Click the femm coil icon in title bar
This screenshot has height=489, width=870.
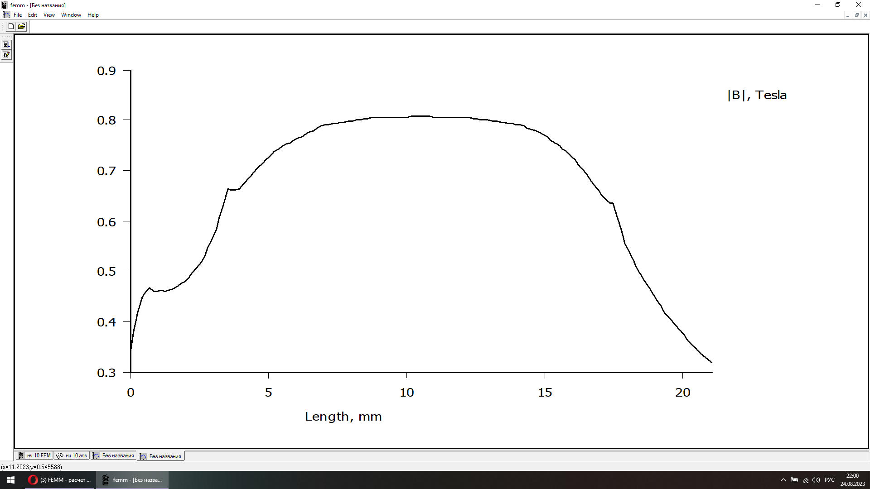(x=5, y=5)
